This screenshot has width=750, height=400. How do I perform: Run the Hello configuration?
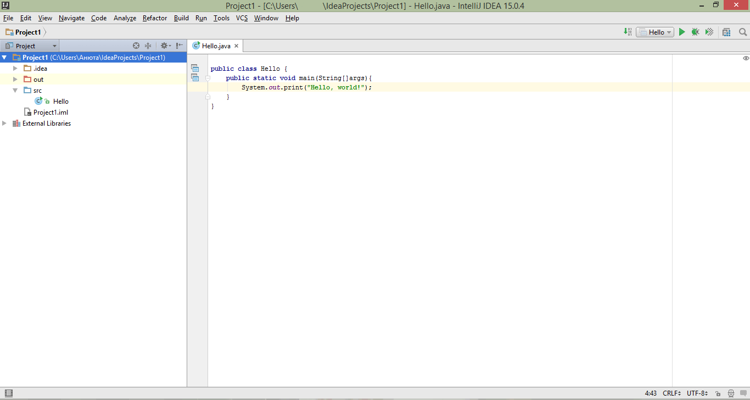pyautogui.click(x=682, y=32)
